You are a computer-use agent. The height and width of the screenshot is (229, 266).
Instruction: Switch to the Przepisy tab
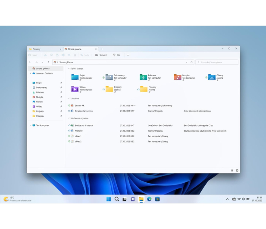click(45, 49)
